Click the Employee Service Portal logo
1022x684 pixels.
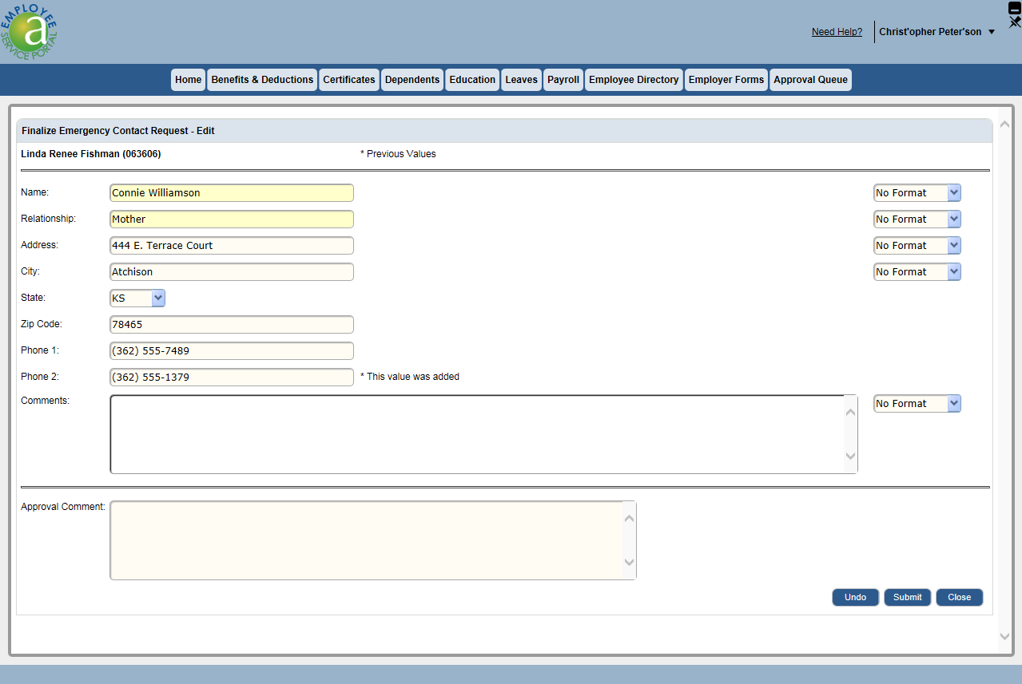click(30, 31)
